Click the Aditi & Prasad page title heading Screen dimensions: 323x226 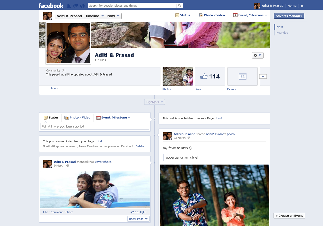point(114,55)
